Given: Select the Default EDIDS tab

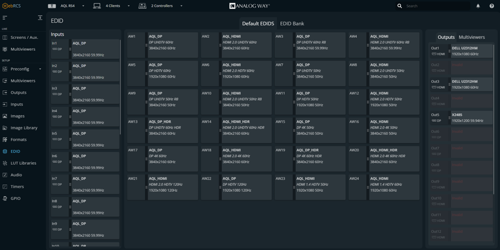Looking at the screenshot, I should point(258,24).
